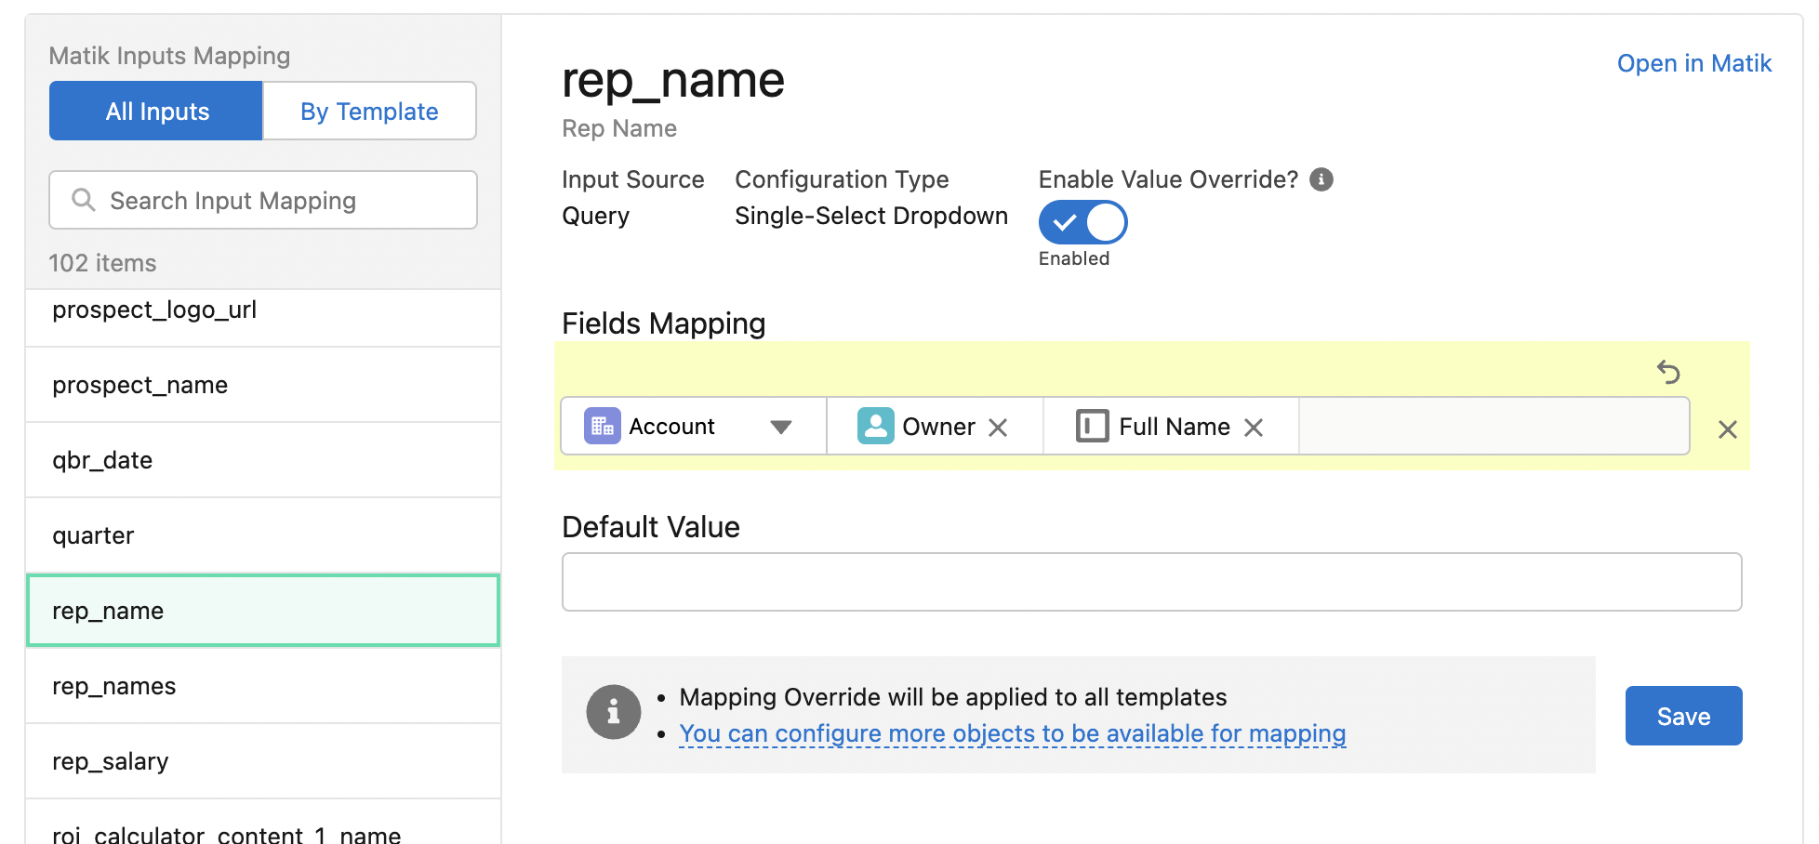Select qbr_date in the inputs list

[263, 460]
